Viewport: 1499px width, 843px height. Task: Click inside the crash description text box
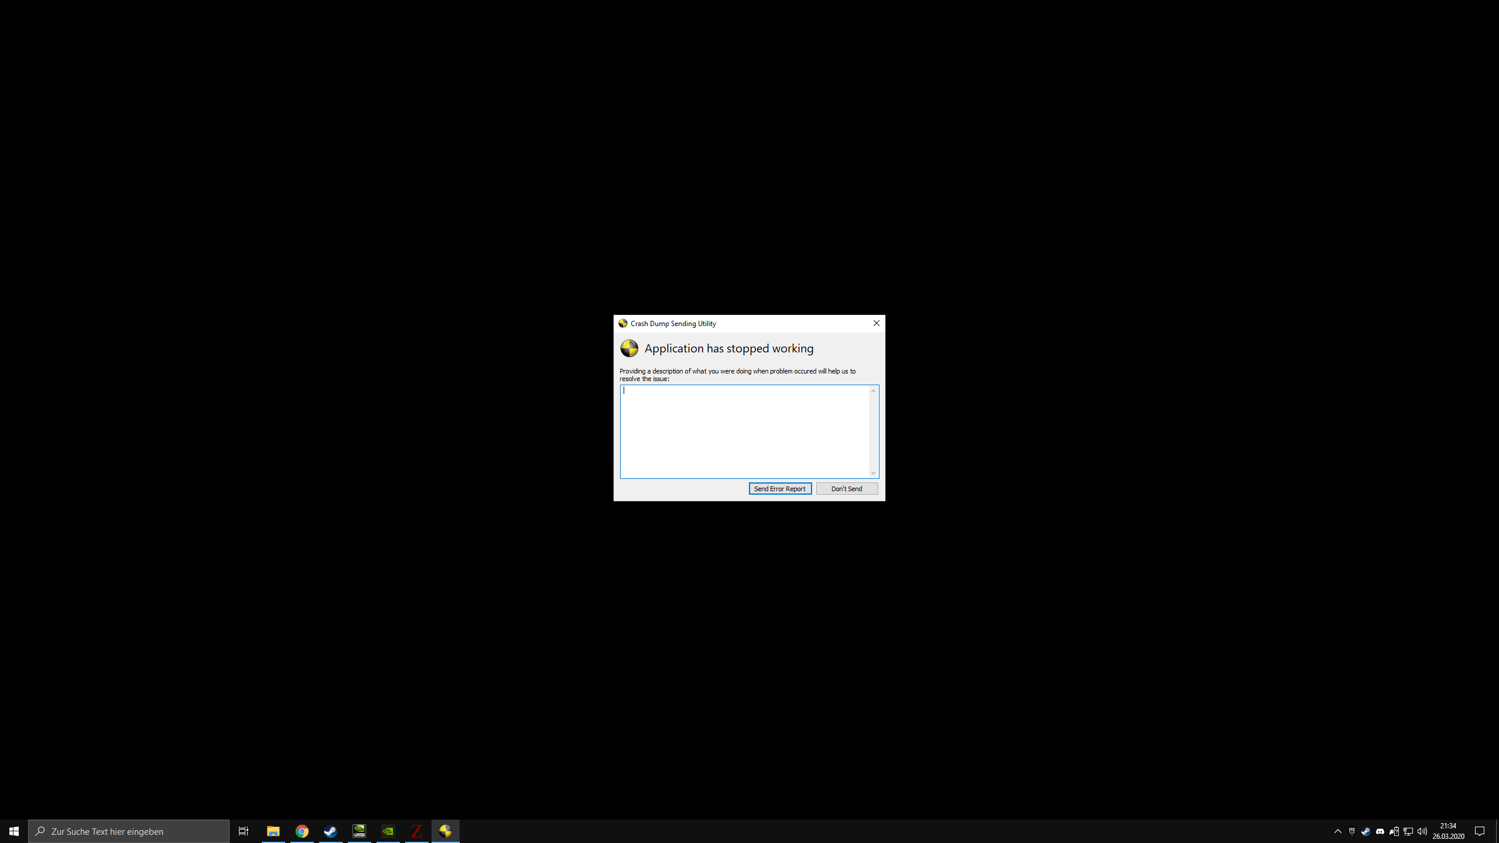click(x=744, y=431)
